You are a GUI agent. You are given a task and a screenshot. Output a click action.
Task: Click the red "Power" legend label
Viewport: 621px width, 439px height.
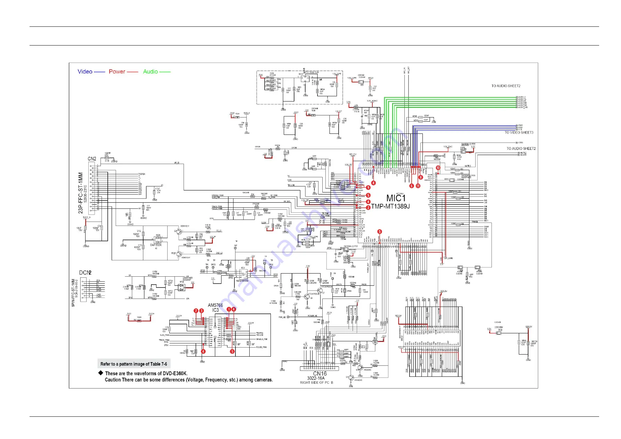click(117, 72)
